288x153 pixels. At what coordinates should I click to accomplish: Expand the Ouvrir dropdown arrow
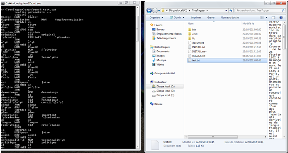[x=183, y=18]
